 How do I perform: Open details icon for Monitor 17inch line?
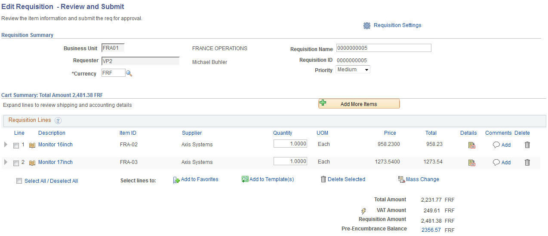point(472,163)
